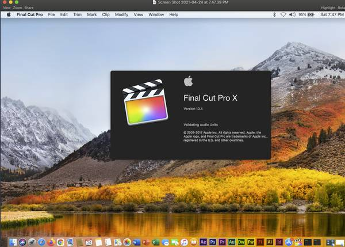Launch Adobe Premiere Pro (Pr) from dock
This screenshot has width=345, height=247.
click(x=222, y=242)
